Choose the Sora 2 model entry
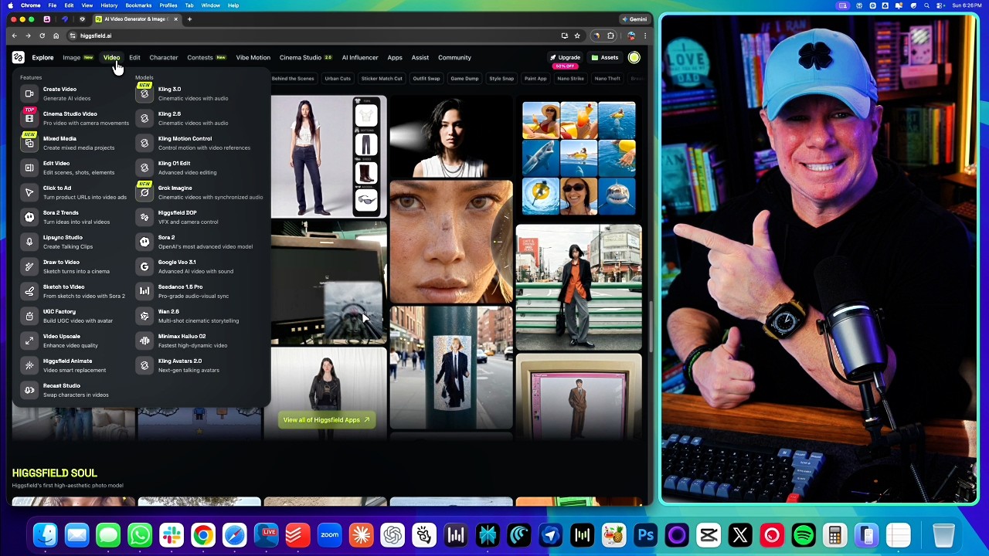Screen dimensions: 989x556 202,242
